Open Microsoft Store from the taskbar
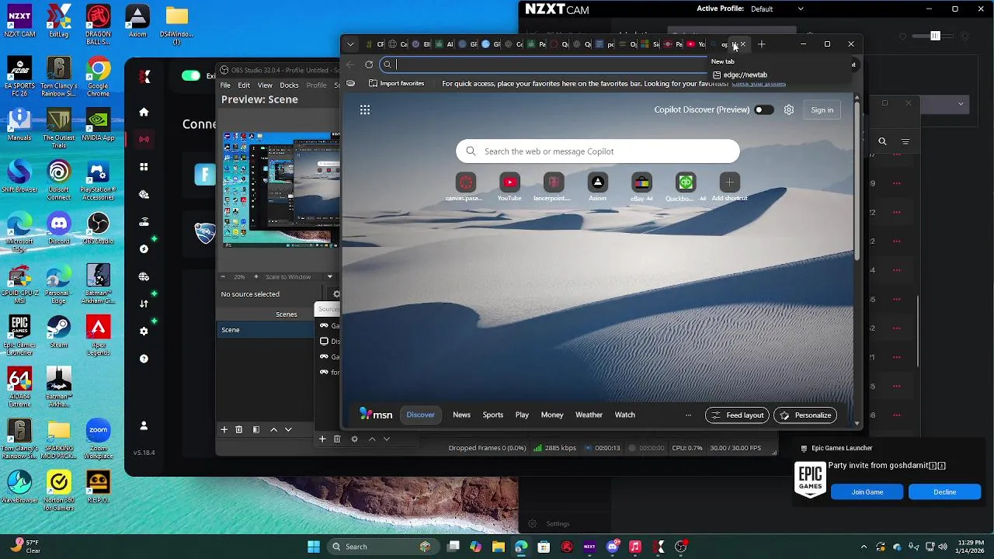Image resolution: width=994 pixels, height=559 pixels. coord(544,547)
